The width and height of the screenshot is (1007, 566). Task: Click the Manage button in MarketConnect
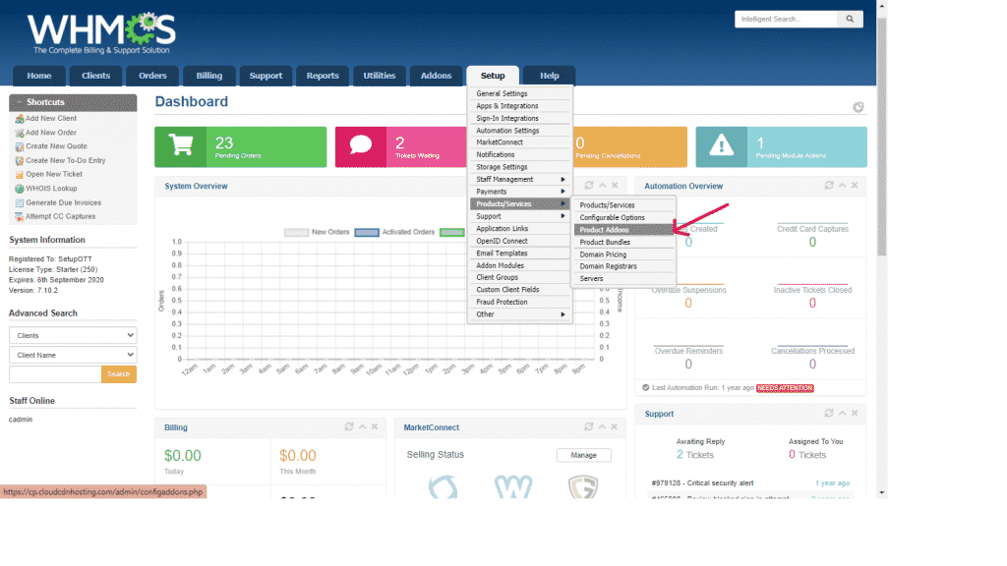pyautogui.click(x=584, y=455)
